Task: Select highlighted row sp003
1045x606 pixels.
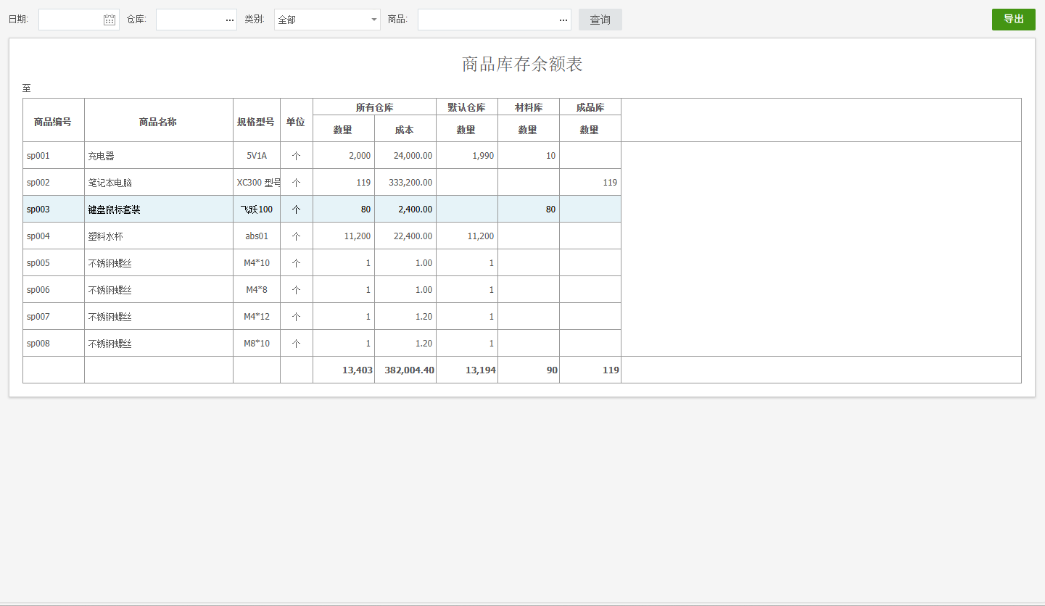Action: 322,209
